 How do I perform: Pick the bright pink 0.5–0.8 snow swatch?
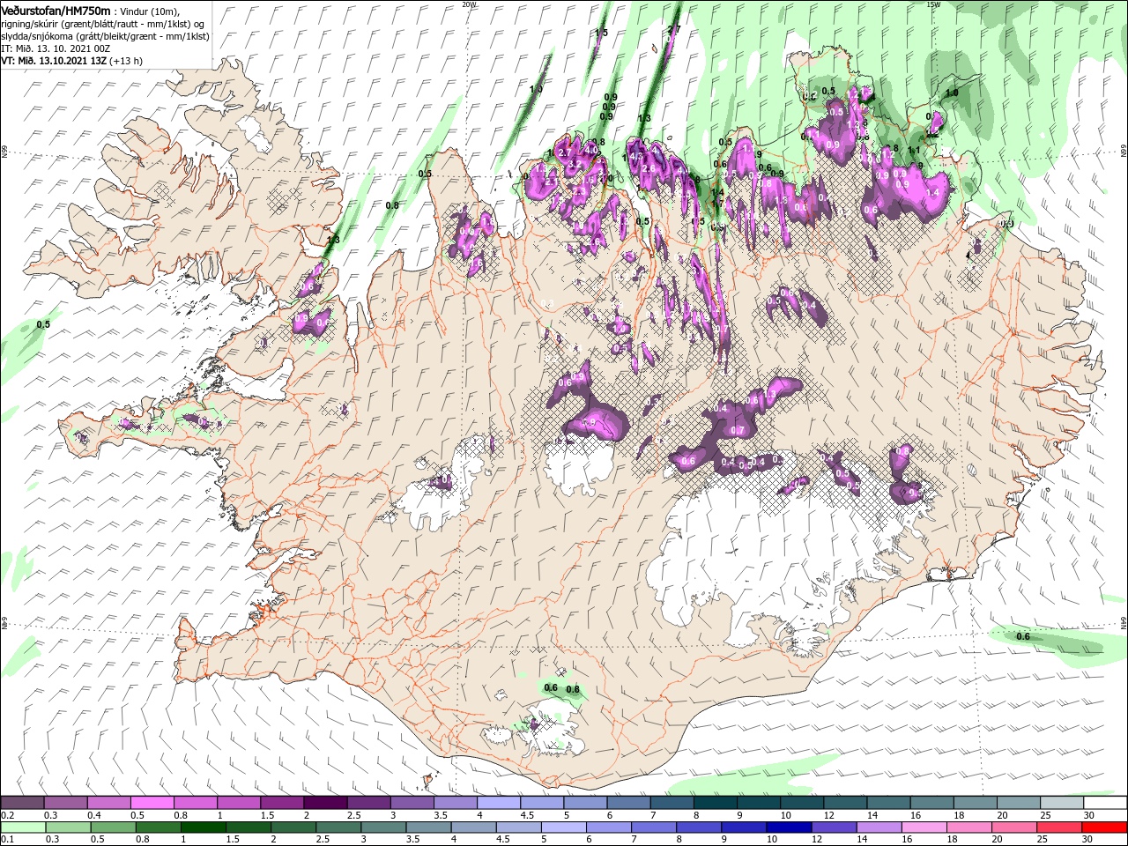pyautogui.click(x=152, y=802)
